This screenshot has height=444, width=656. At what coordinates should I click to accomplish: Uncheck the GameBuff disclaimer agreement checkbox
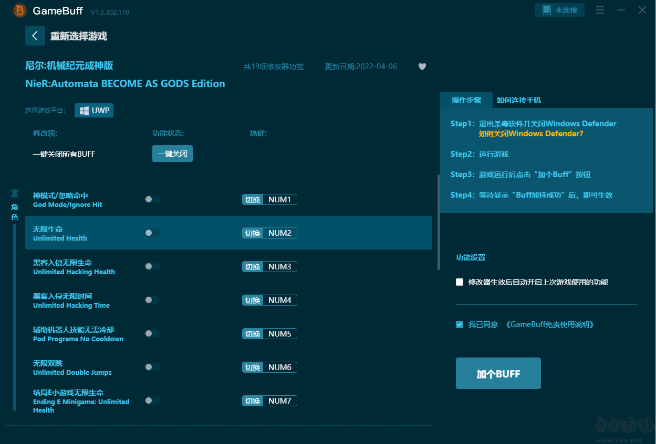point(460,324)
